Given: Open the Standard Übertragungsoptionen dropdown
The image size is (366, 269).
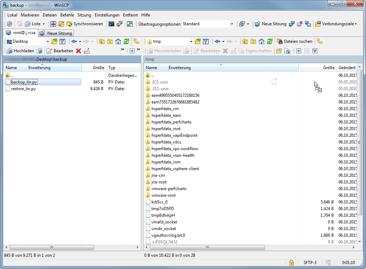Looking at the screenshot, I should click(x=231, y=24).
